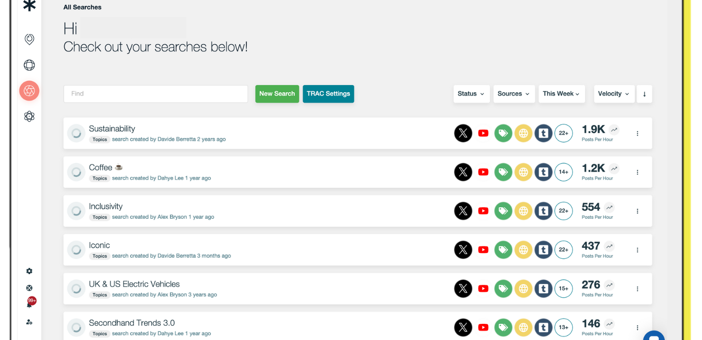Click the New Search button
702x340 pixels.
tap(277, 94)
